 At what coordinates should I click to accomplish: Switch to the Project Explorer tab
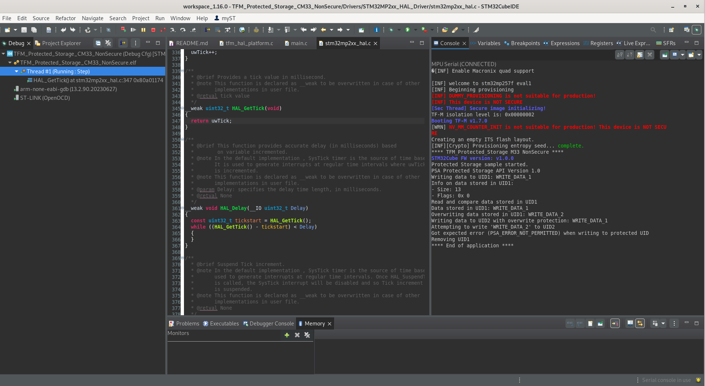pyautogui.click(x=58, y=43)
